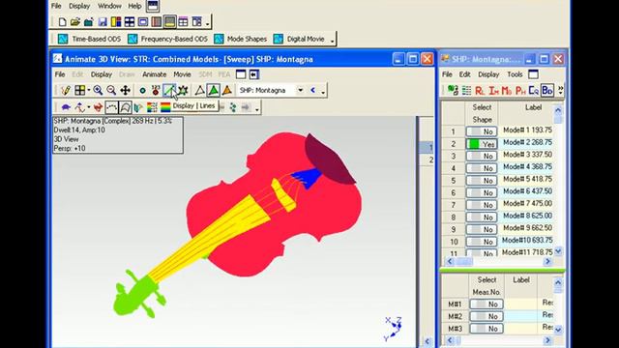Click the New file icon in main toolbar
Screen dimensions: 619x348
point(62,21)
